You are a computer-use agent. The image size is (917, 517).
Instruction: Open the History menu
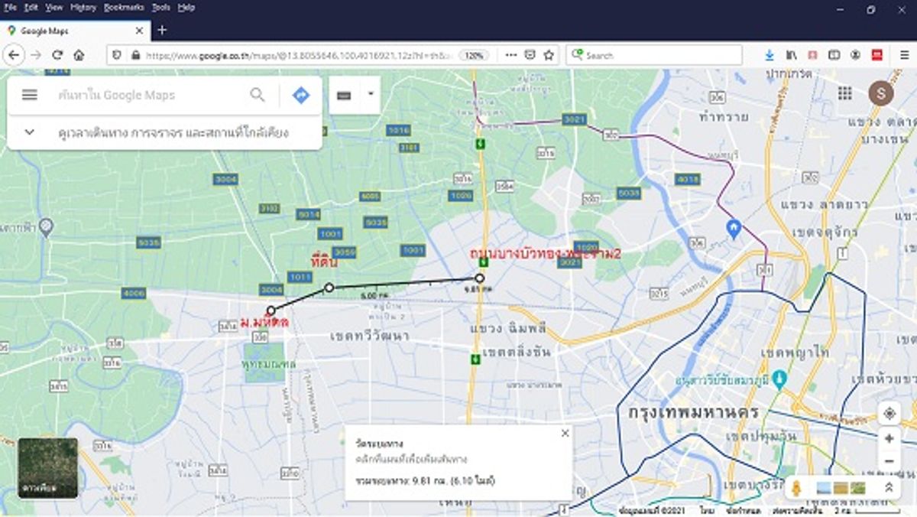(83, 7)
